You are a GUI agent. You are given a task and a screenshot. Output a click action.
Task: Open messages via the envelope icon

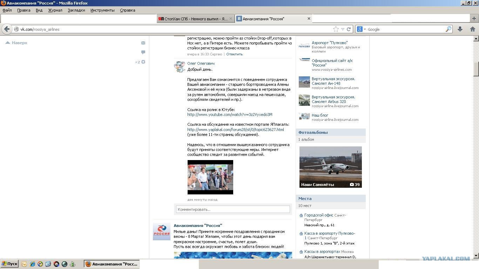point(143,43)
